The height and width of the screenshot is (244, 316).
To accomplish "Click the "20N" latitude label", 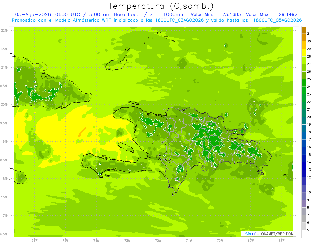I will pos(4,104).
